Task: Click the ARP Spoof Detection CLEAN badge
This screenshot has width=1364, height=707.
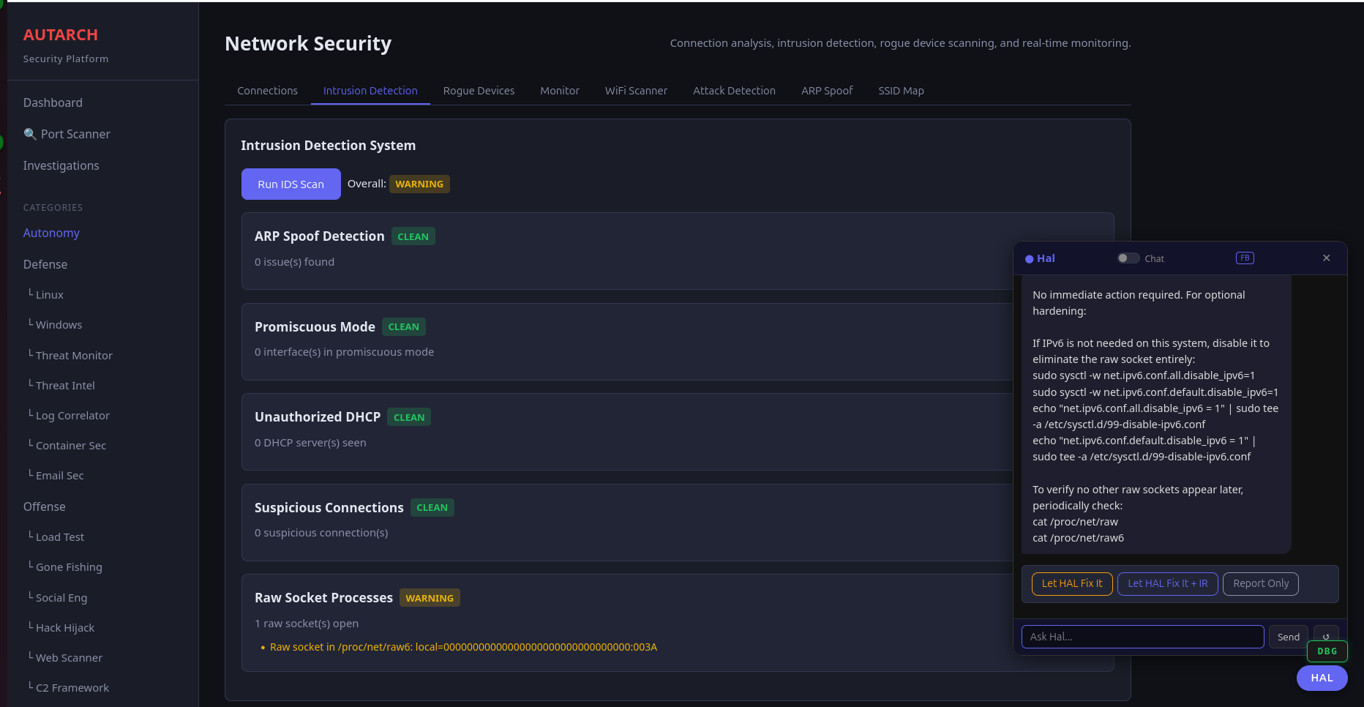Action: (413, 236)
